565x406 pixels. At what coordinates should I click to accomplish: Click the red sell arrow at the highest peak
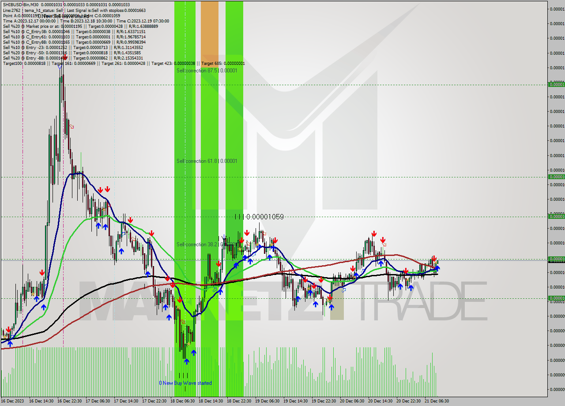65,57
